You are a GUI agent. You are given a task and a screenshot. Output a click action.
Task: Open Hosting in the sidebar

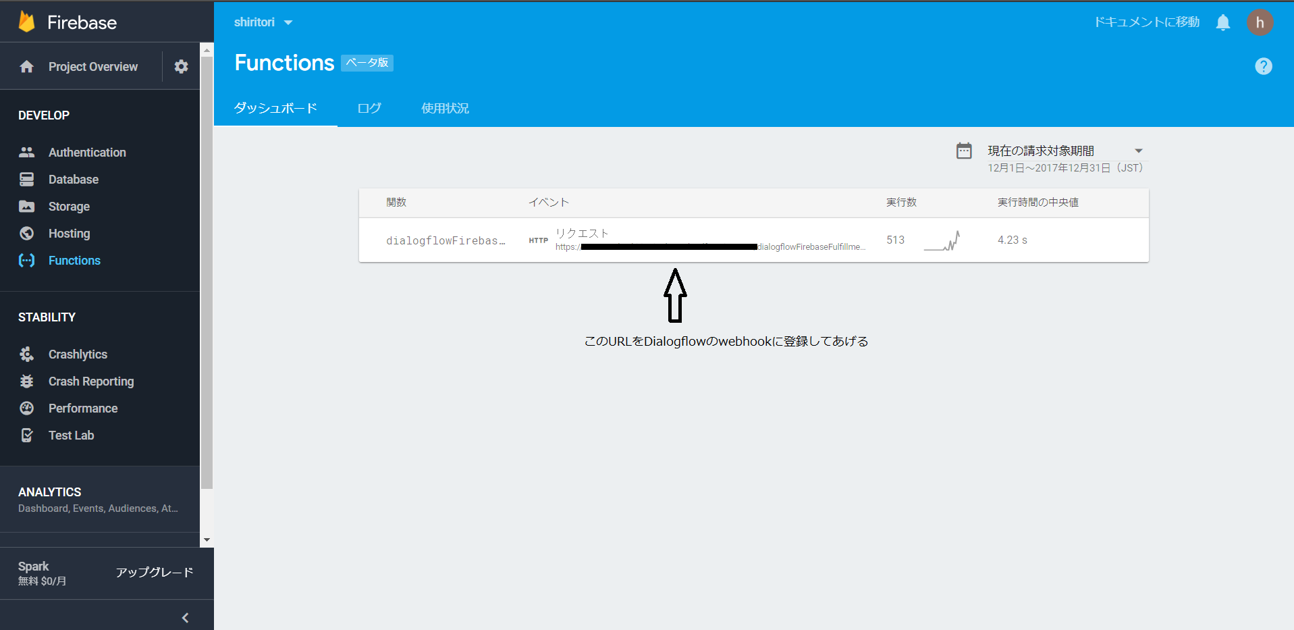(69, 234)
